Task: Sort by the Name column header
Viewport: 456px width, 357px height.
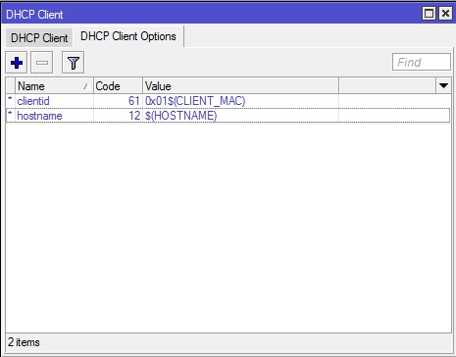Action: [x=54, y=86]
